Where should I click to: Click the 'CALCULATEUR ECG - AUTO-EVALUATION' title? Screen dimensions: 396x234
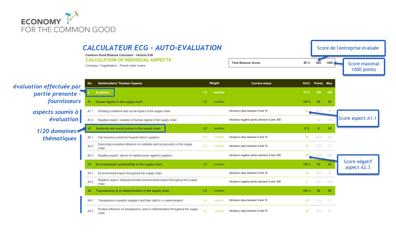pyautogui.click(x=152, y=48)
